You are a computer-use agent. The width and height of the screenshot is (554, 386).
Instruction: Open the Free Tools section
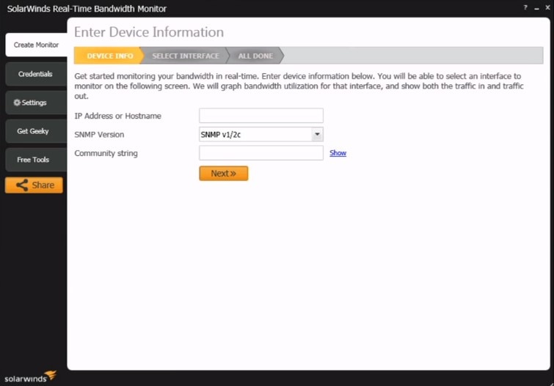point(36,160)
